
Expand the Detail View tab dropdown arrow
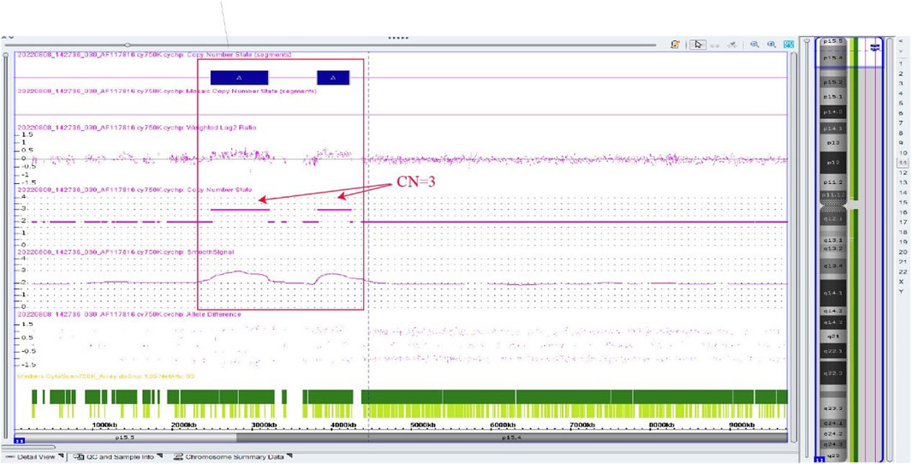point(60,457)
